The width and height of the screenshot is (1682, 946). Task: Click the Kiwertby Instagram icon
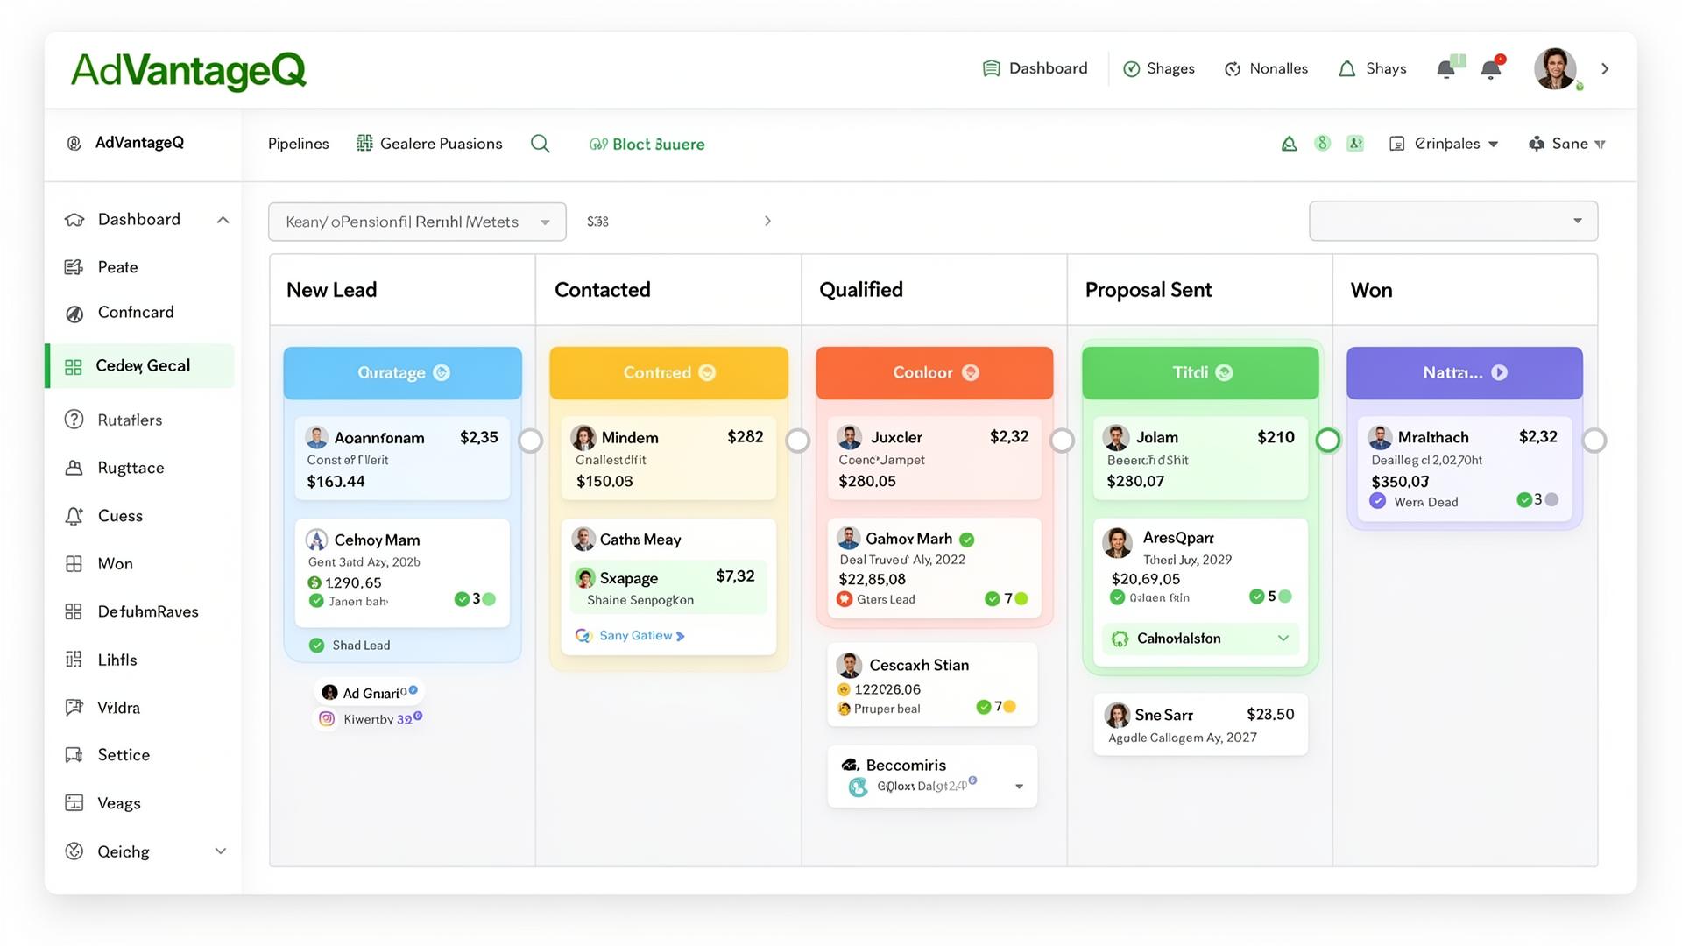click(327, 719)
